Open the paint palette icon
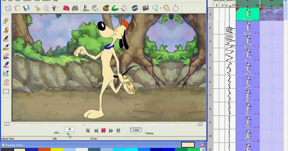This screenshot has height=151, width=288. point(106,8)
